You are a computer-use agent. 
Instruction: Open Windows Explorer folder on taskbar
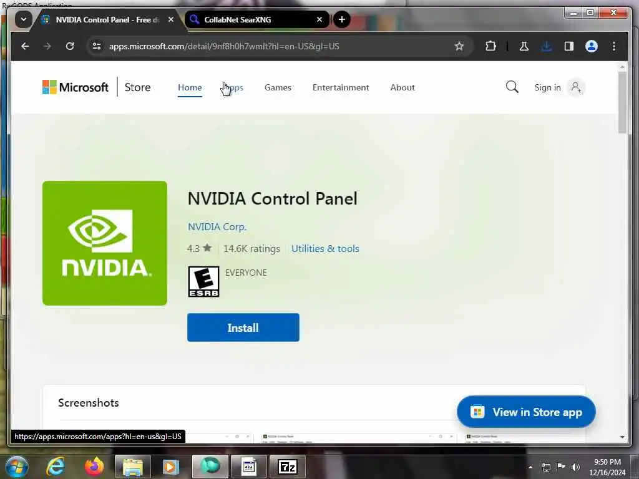tap(133, 467)
